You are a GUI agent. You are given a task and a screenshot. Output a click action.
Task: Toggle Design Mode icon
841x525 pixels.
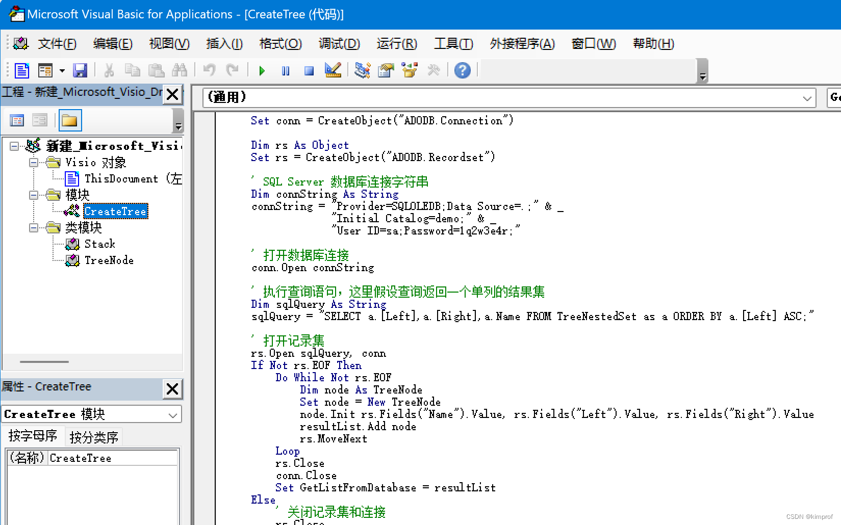333,70
